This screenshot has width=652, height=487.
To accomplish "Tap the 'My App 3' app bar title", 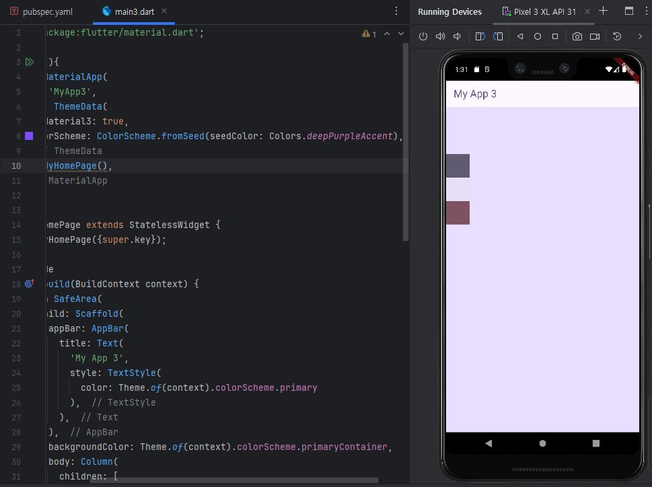I will (475, 94).
